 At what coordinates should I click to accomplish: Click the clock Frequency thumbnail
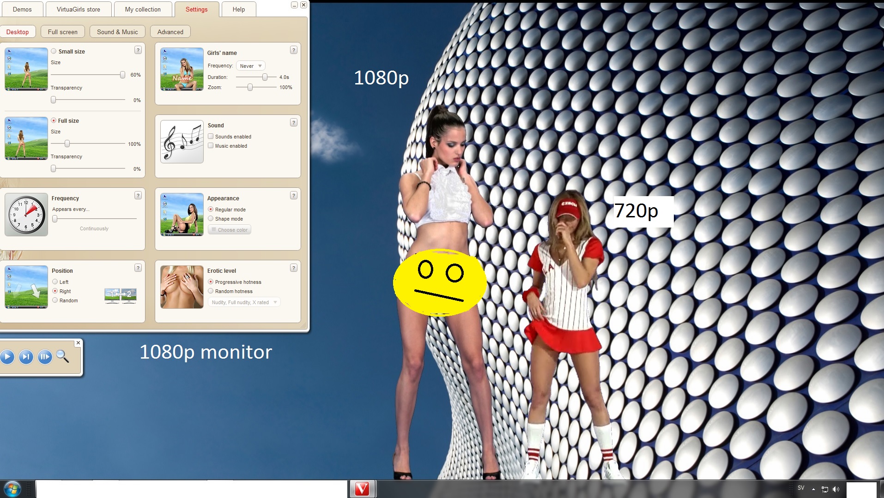tap(26, 215)
